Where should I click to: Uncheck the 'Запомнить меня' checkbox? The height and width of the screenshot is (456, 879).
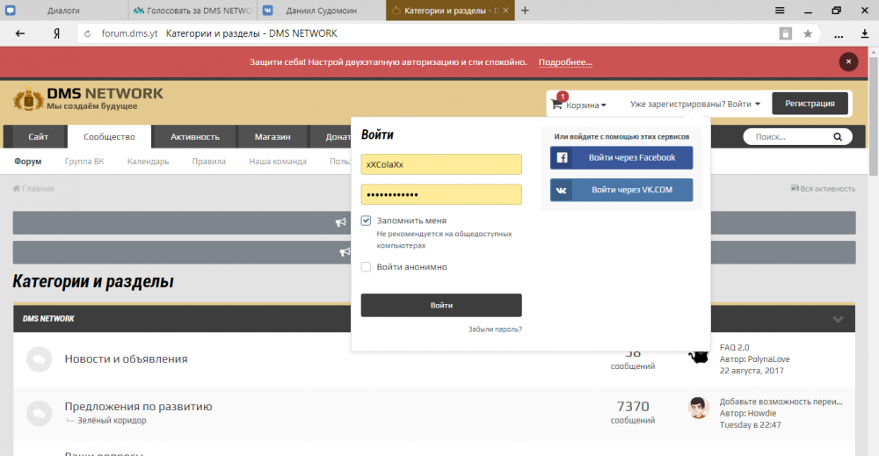367,221
